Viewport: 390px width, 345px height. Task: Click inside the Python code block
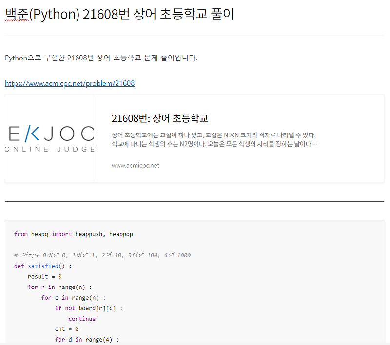pos(195,287)
